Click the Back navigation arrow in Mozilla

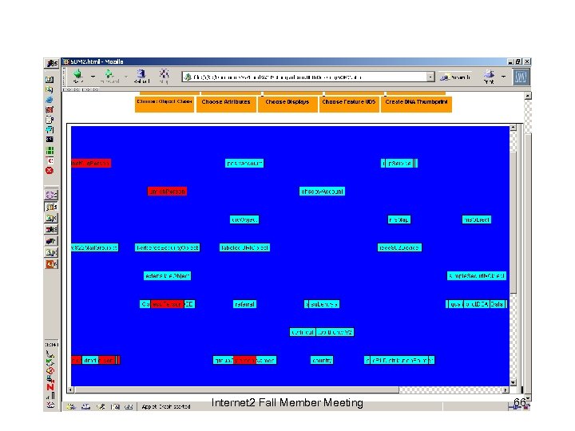tap(78, 76)
